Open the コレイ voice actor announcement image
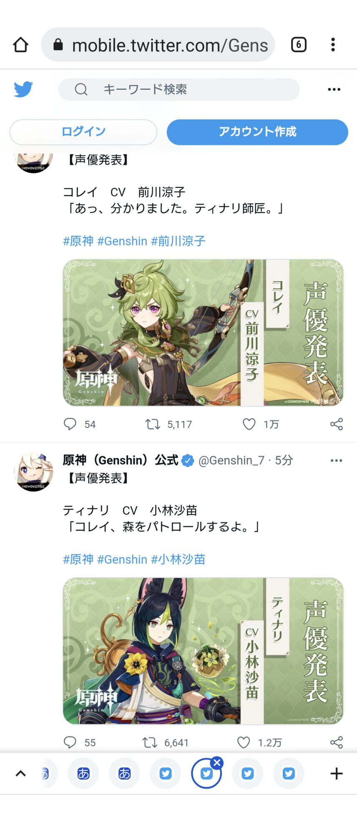Viewport: 357px width, 835px height. pos(203,333)
